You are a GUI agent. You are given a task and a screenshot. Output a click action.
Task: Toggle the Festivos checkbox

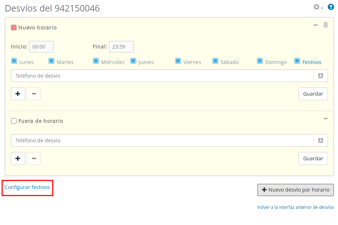click(297, 61)
